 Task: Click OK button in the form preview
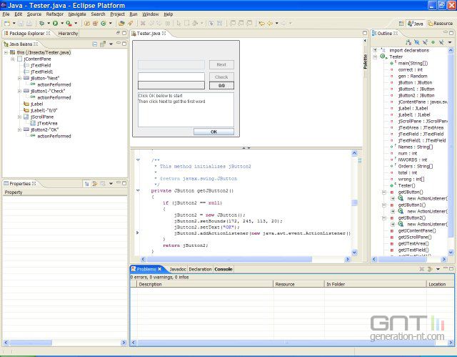tap(214, 132)
